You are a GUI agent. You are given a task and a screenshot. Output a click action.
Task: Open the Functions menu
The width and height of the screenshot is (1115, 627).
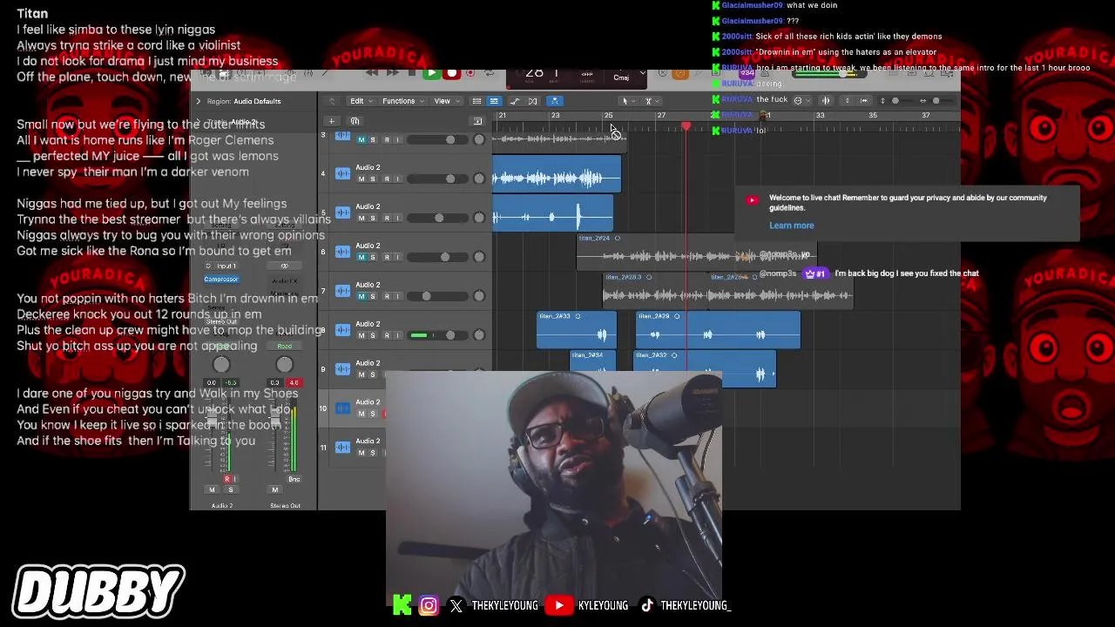402,101
